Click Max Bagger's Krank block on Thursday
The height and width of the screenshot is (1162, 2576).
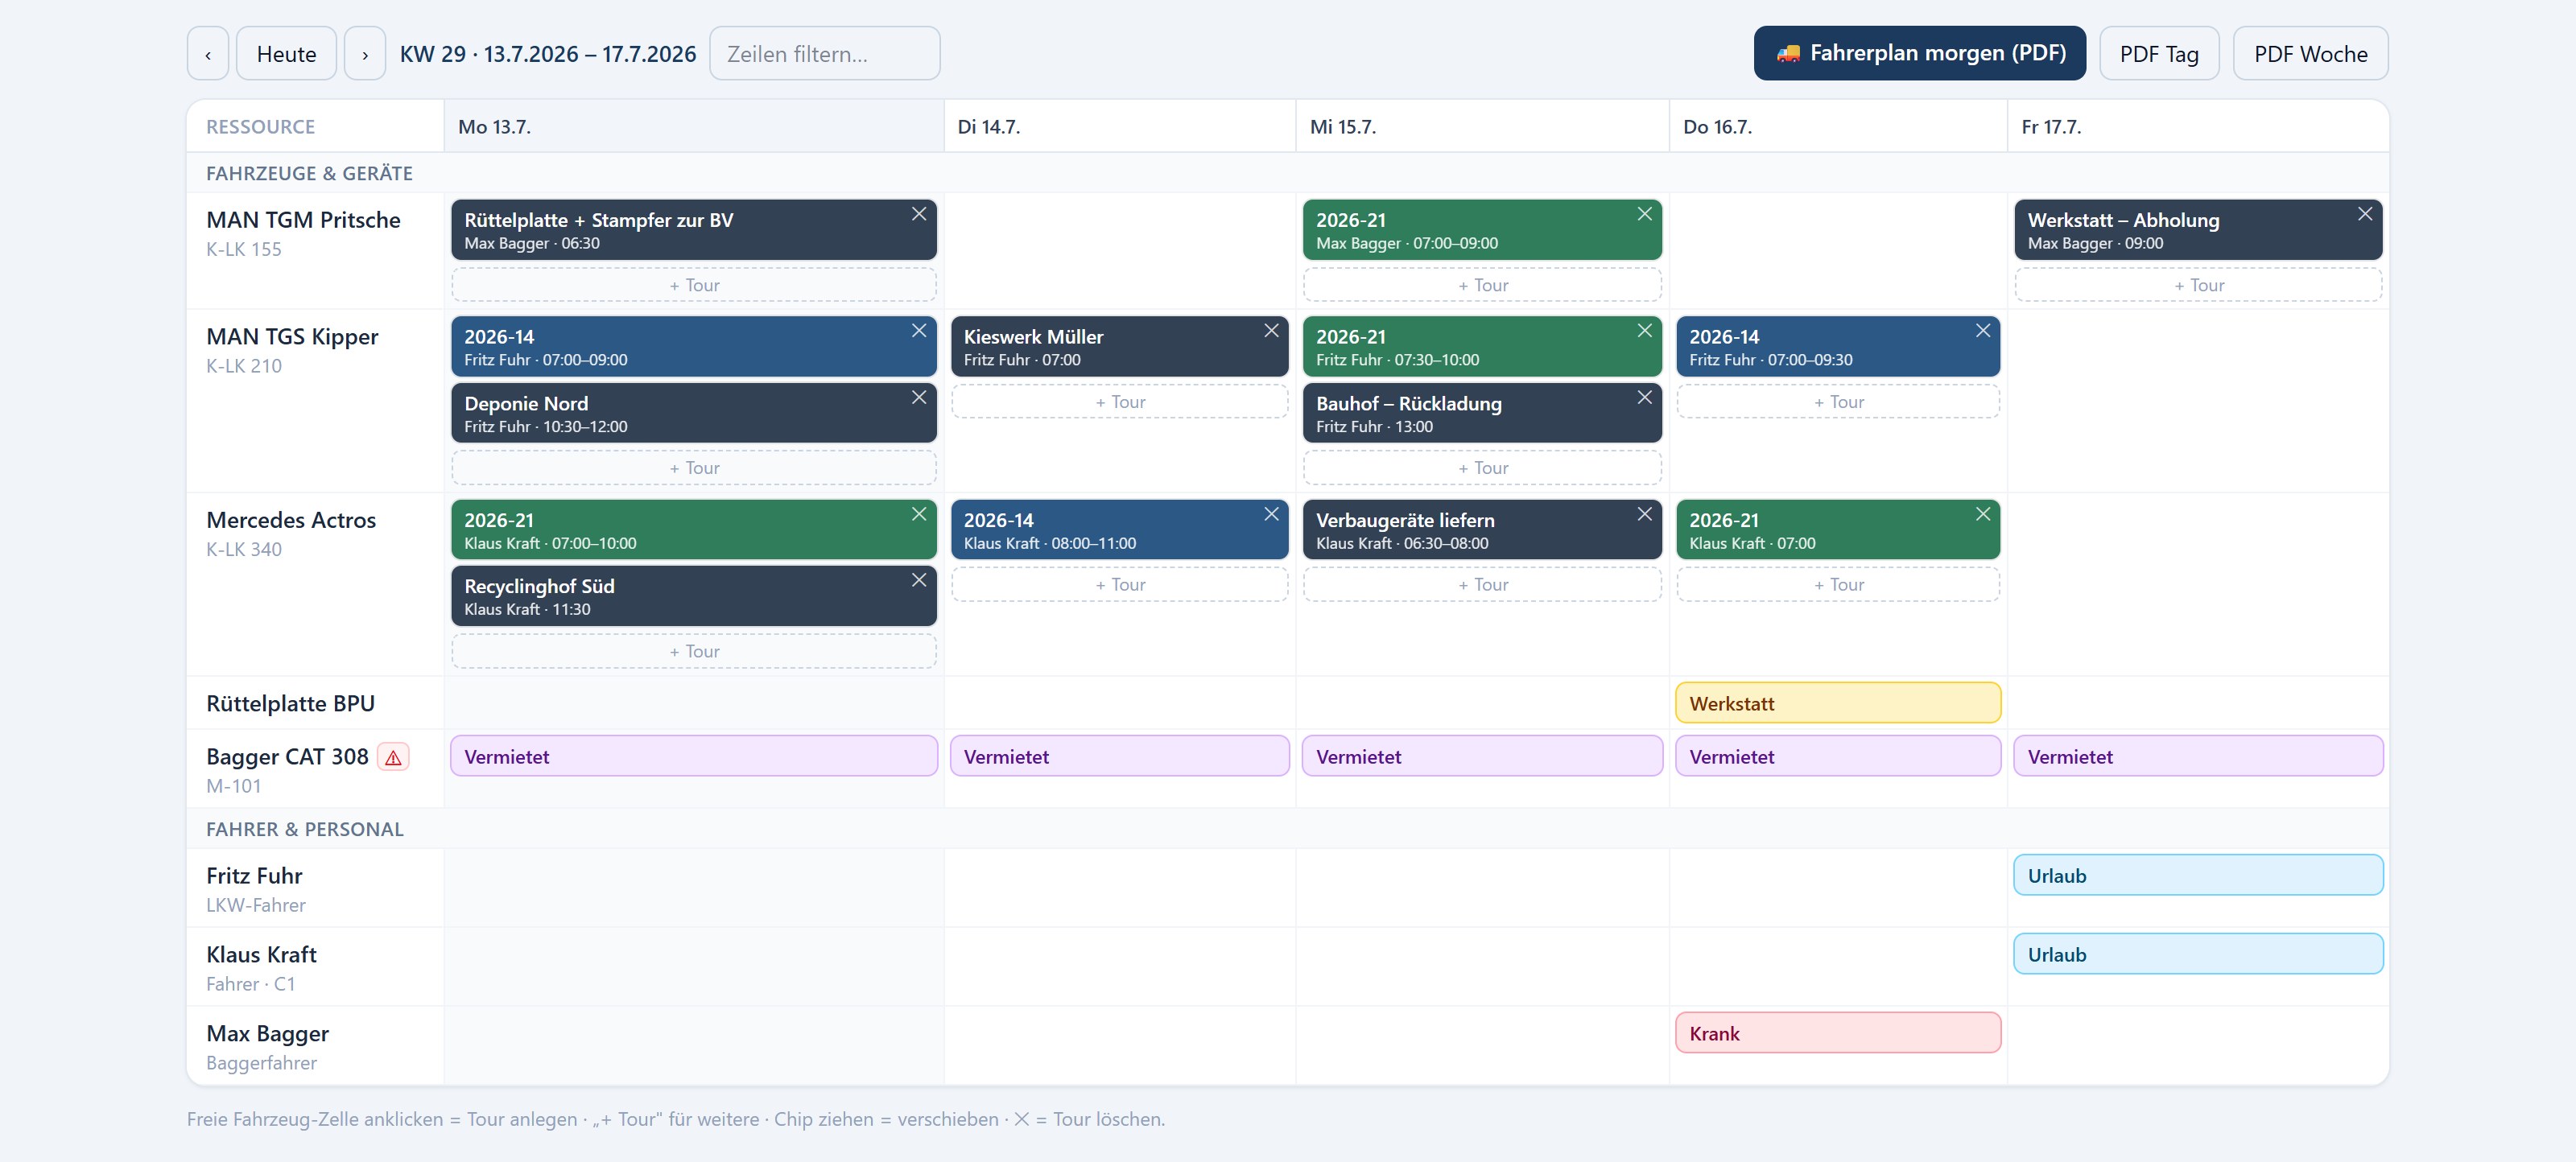(1838, 1033)
